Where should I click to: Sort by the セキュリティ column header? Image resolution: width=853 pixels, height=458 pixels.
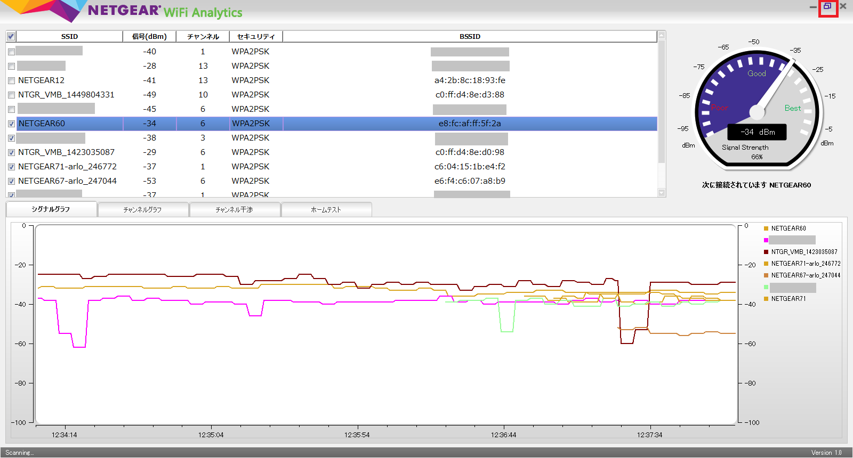[x=256, y=36]
